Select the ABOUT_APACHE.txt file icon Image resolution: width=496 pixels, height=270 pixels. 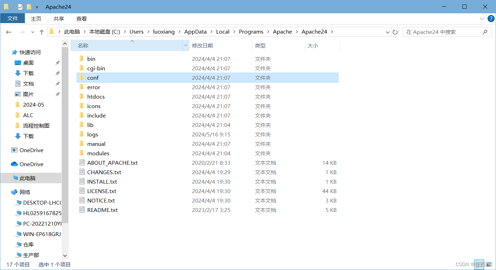[82, 163]
